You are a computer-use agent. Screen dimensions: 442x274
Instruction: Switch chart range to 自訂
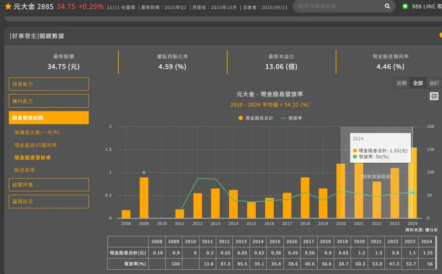(434, 83)
